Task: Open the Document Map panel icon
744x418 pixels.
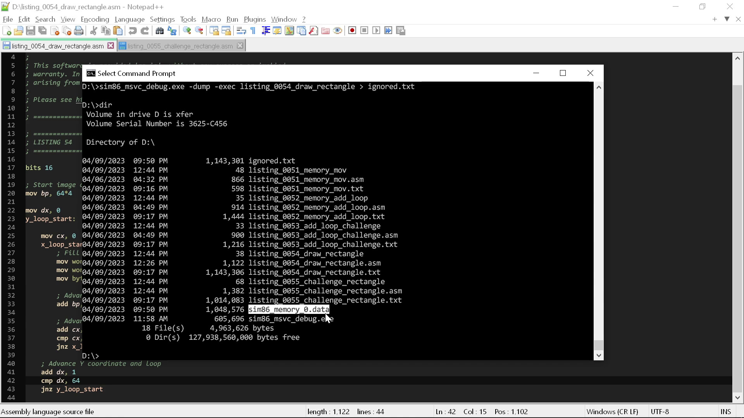Action: point(289,30)
